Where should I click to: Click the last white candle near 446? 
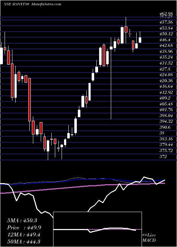click(140, 40)
